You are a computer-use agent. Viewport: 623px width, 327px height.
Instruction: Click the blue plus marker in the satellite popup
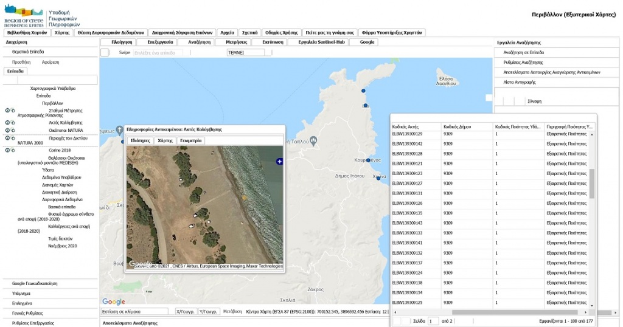(x=279, y=161)
